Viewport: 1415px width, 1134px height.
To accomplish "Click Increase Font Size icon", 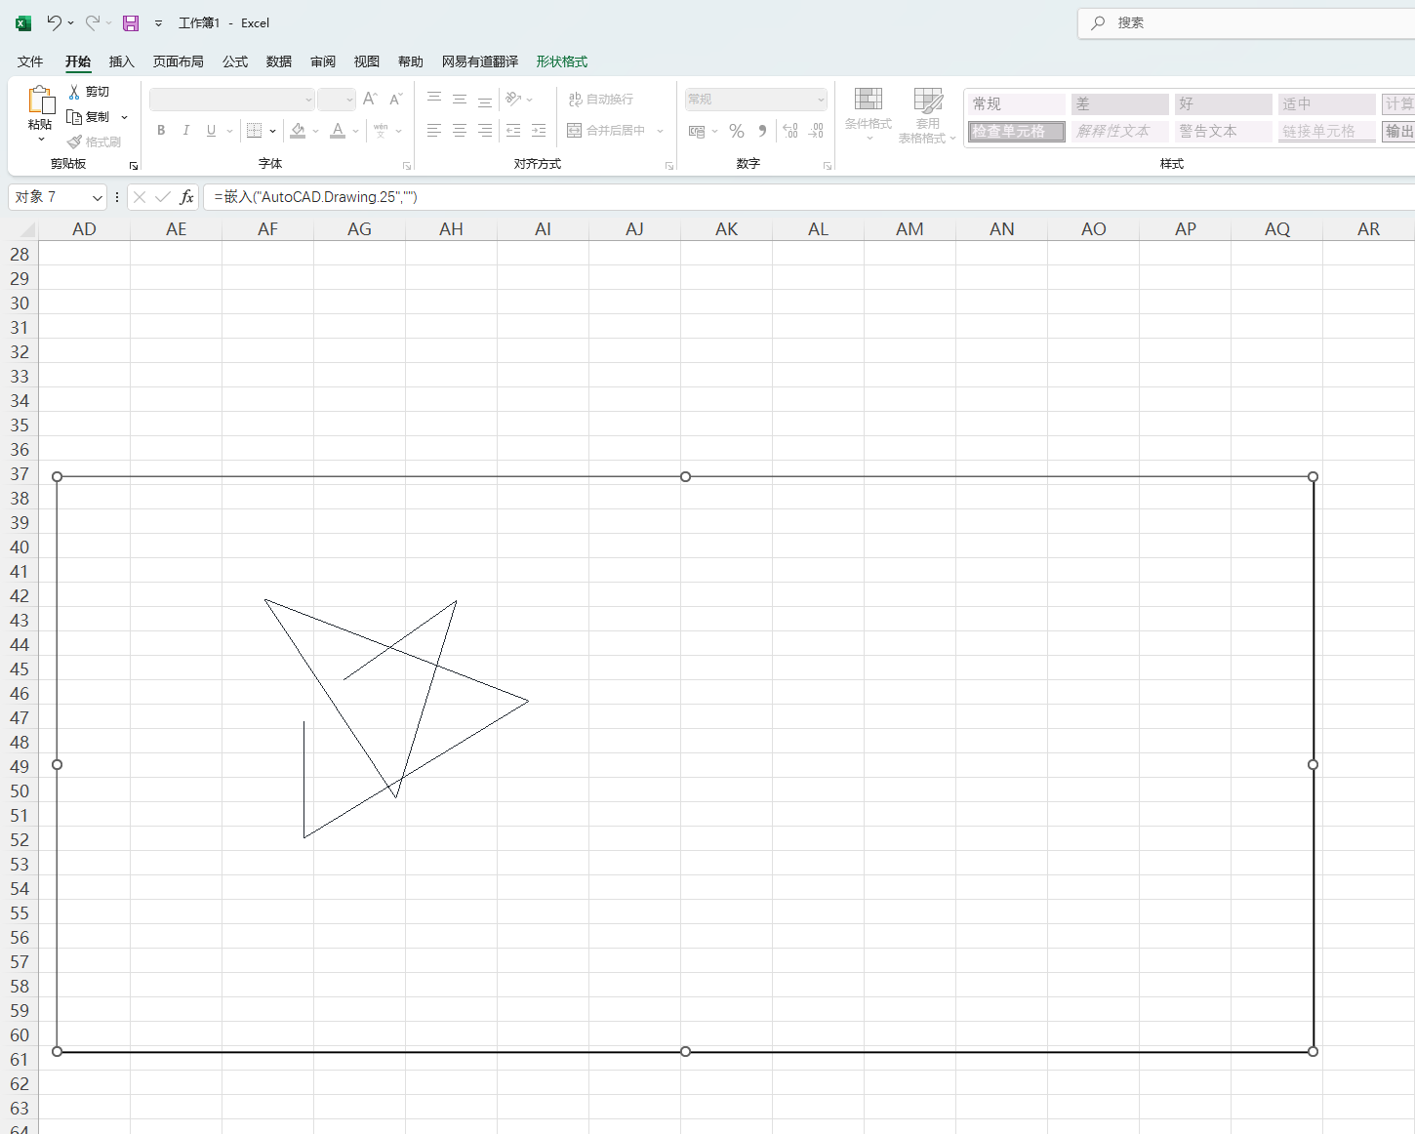I will pyautogui.click(x=370, y=100).
